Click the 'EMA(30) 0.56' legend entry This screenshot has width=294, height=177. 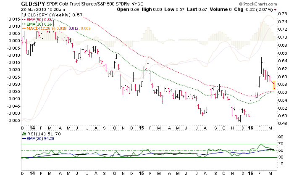click(x=39, y=24)
